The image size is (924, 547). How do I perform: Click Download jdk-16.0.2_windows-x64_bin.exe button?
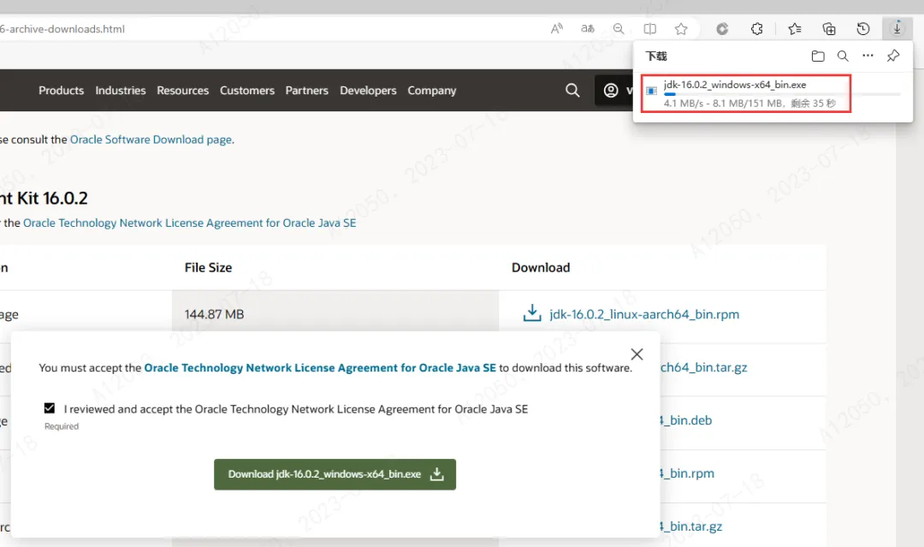[x=335, y=474]
